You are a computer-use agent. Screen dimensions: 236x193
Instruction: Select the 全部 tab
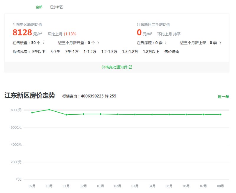point(39,7)
